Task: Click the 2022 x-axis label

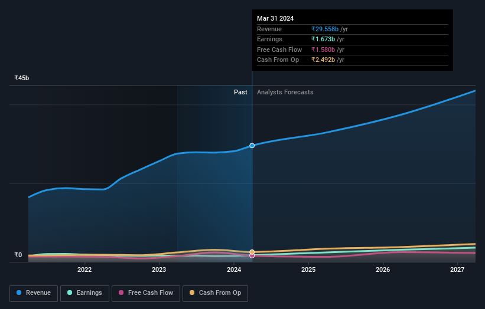Action: click(x=84, y=270)
